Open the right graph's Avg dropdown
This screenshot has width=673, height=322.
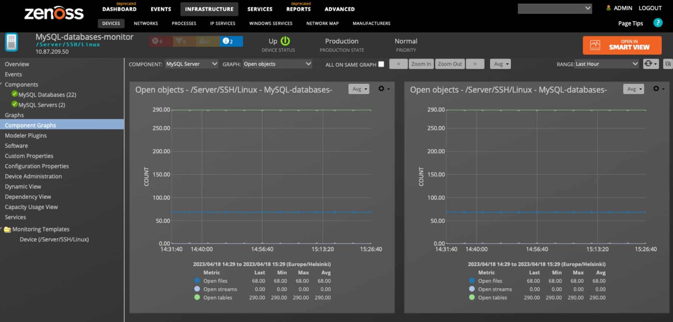click(634, 89)
